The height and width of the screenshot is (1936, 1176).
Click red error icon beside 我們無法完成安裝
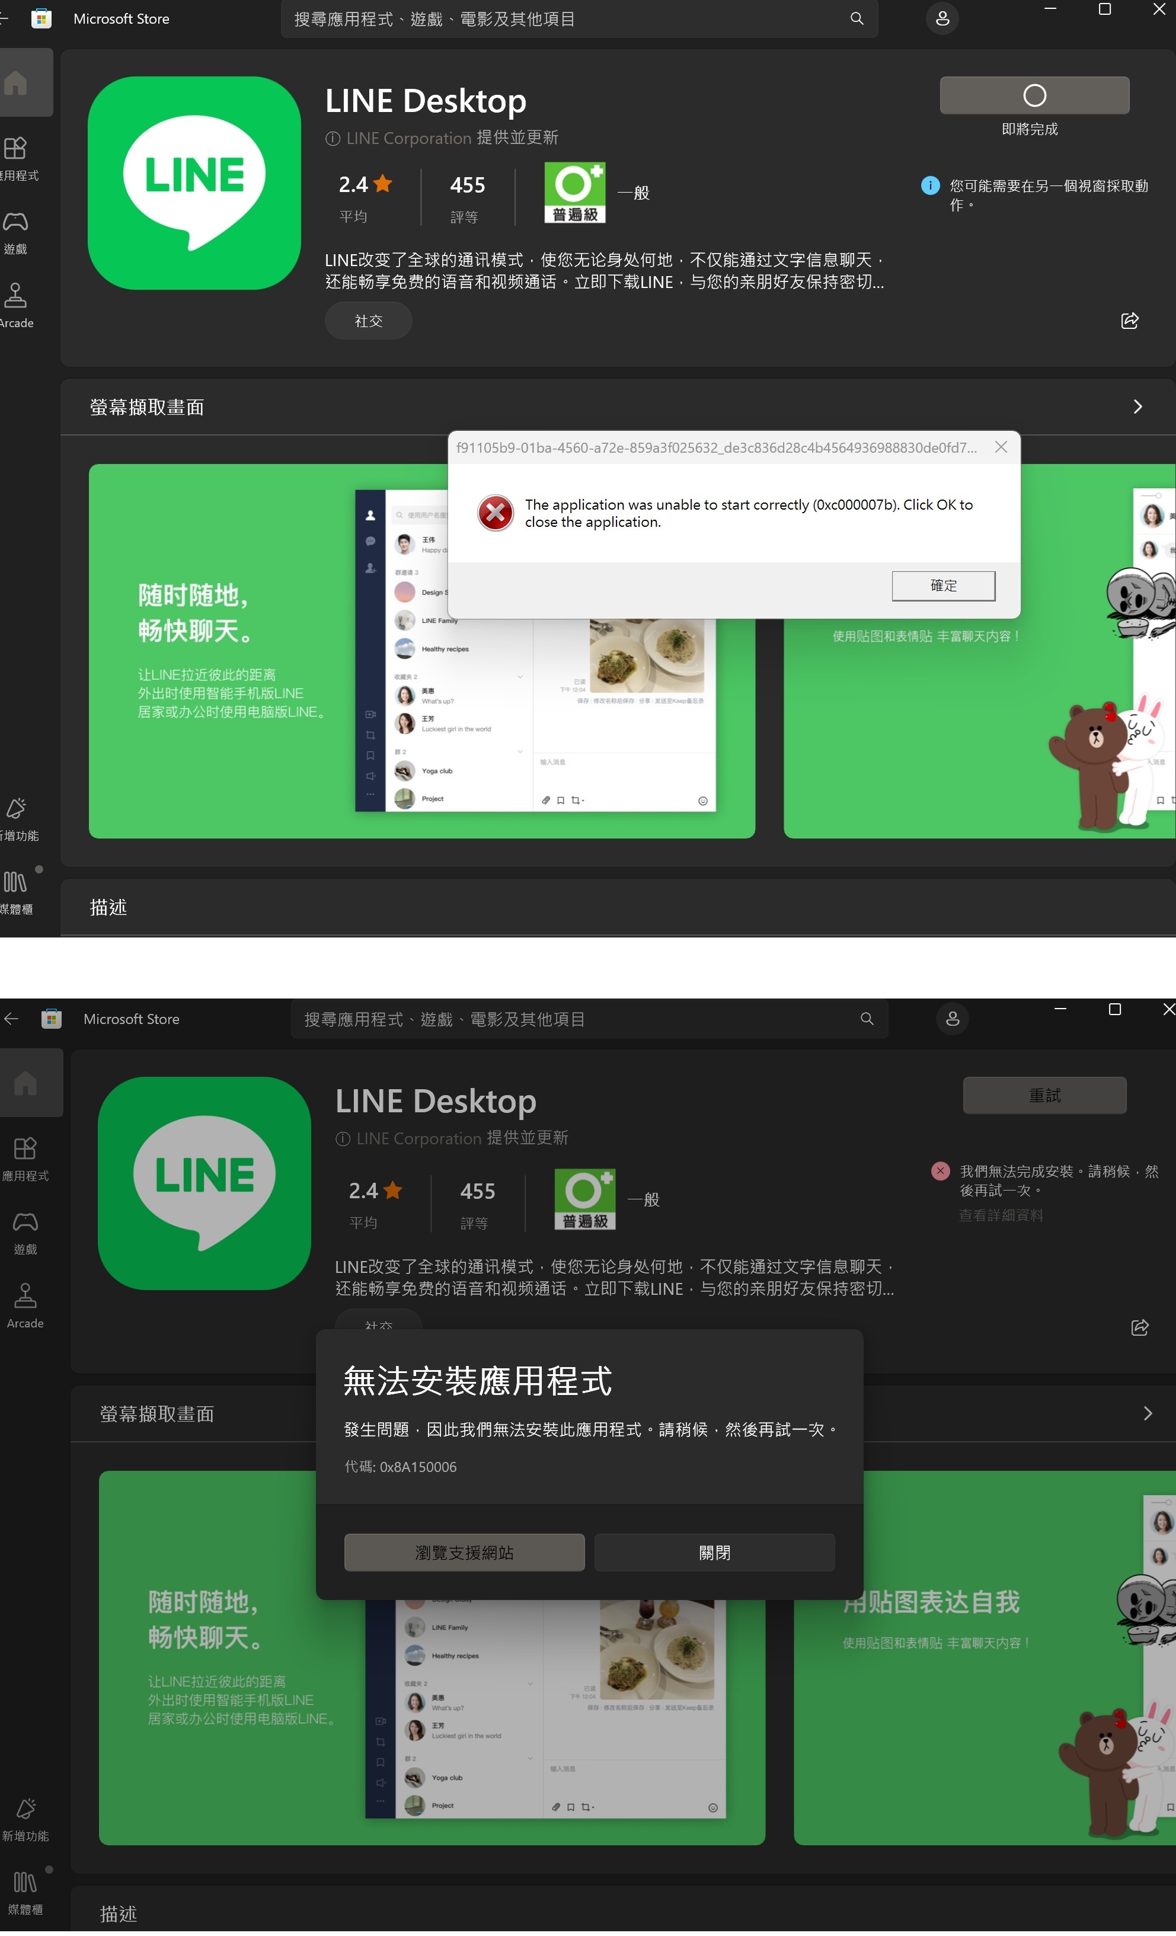(x=940, y=1171)
